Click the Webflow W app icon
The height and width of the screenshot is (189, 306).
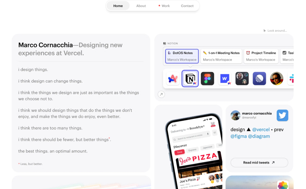[225, 79]
